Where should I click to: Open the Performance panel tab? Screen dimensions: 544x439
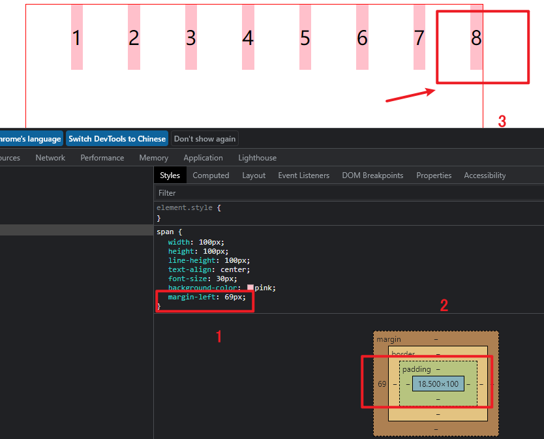(x=102, y=158)
